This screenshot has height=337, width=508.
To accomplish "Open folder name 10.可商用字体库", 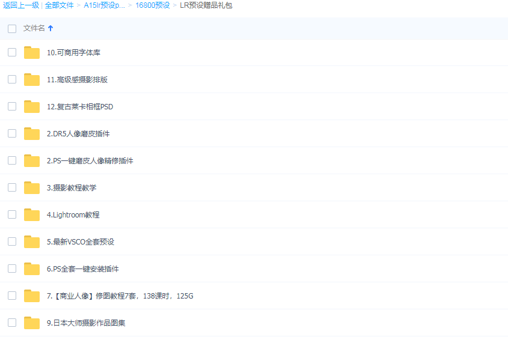I will click(x=73, y=52).
